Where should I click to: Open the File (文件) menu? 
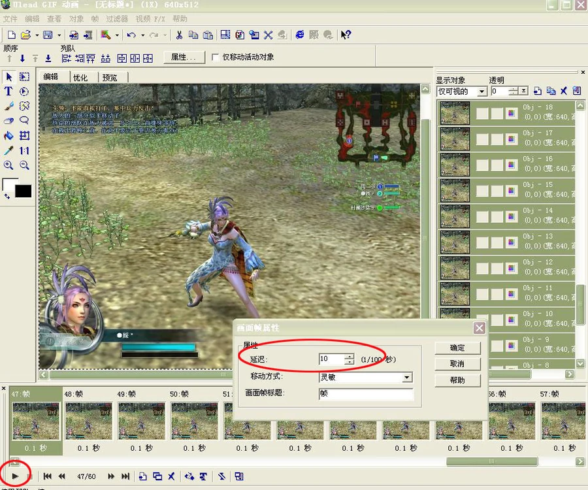click(10, 19)
